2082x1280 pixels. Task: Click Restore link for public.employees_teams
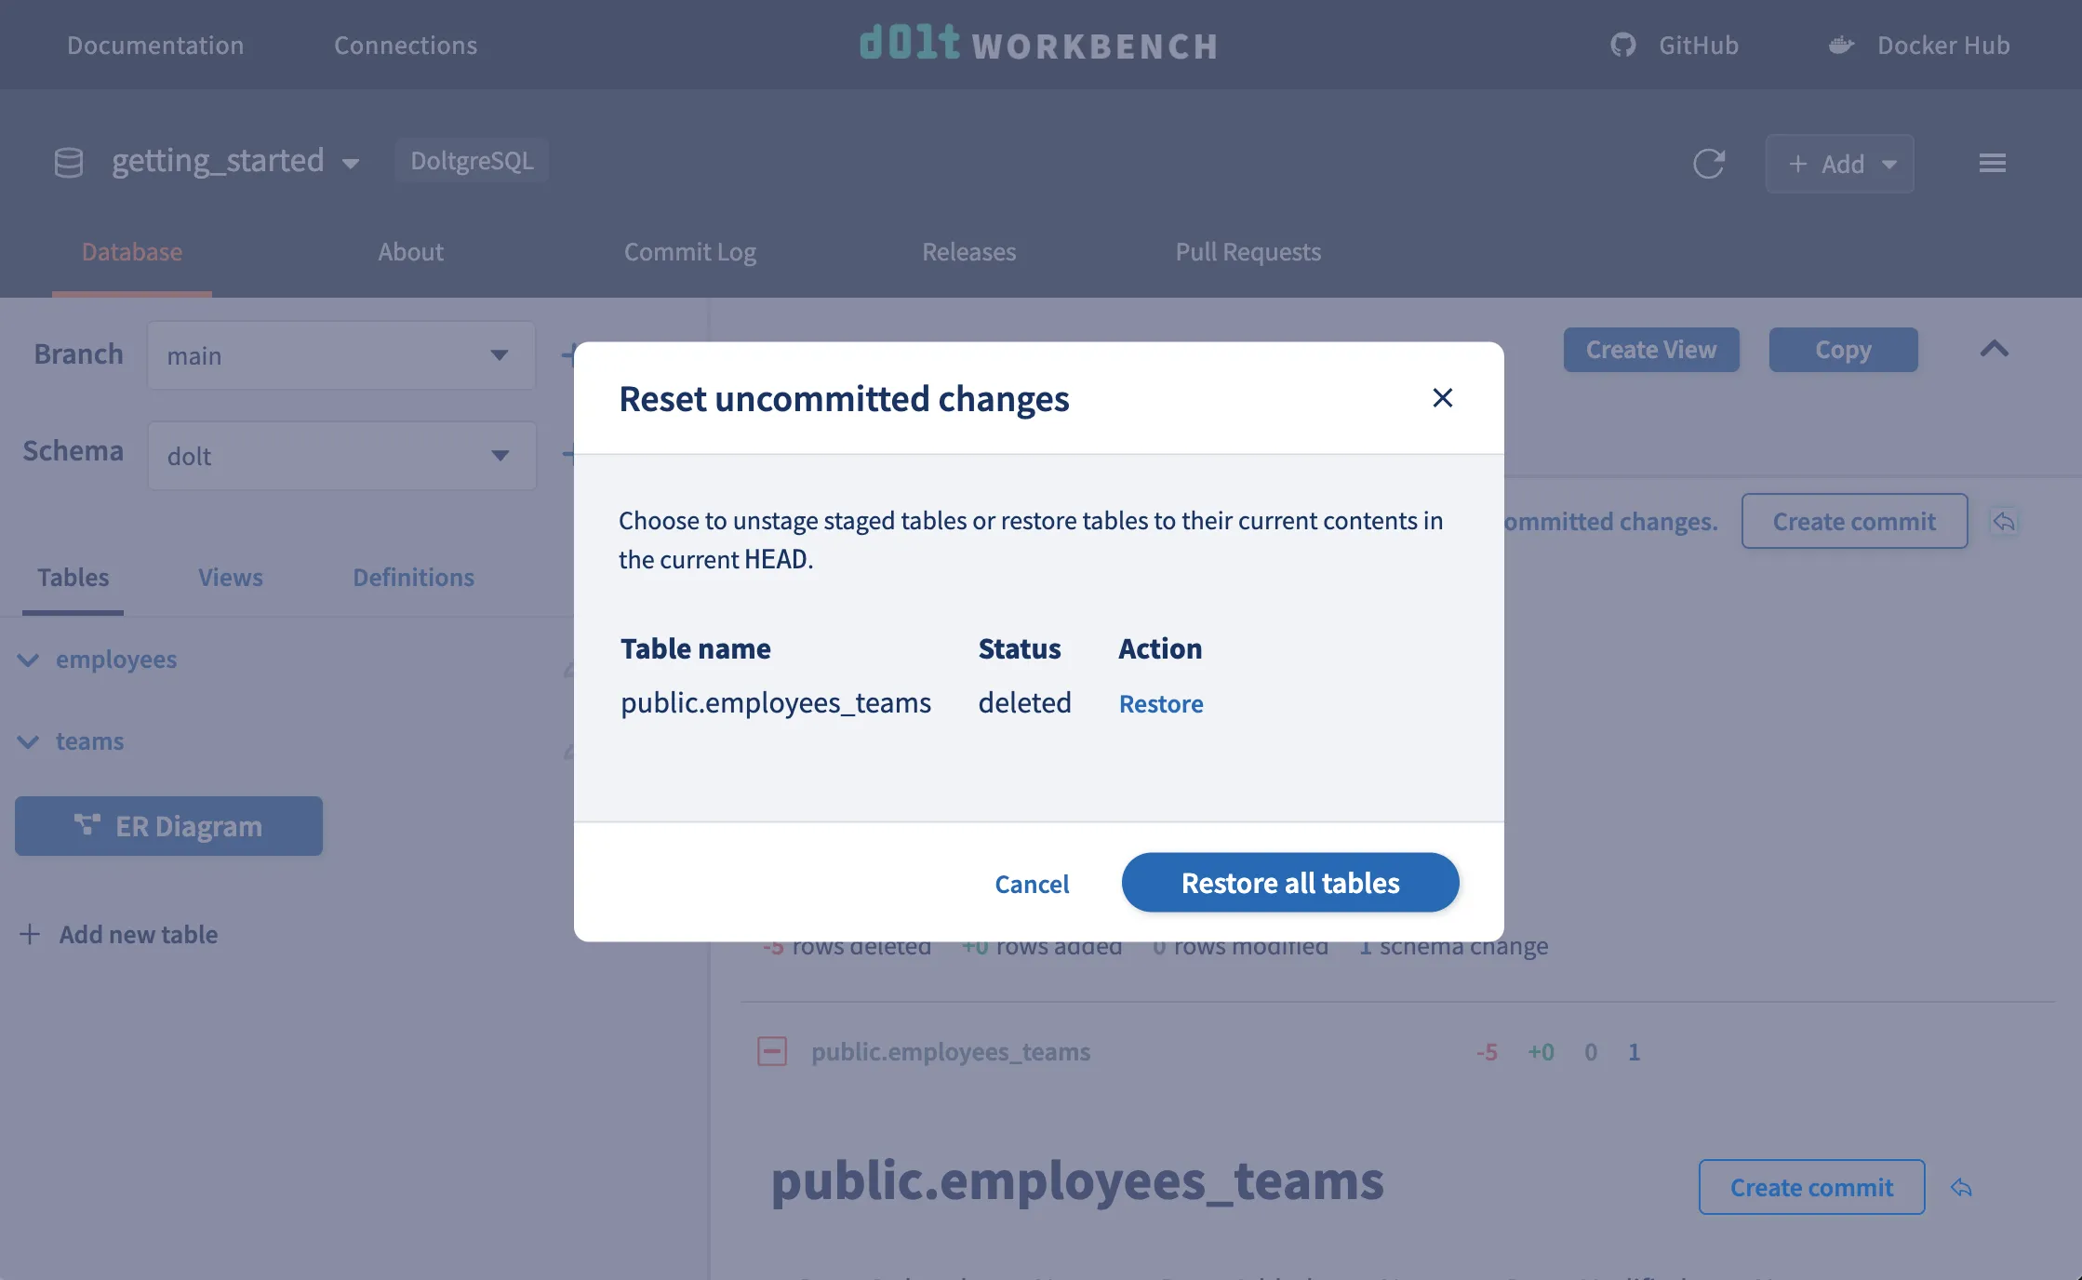[x=1160, y=704]
